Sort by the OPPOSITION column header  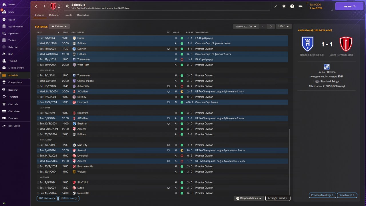(77, 32)
